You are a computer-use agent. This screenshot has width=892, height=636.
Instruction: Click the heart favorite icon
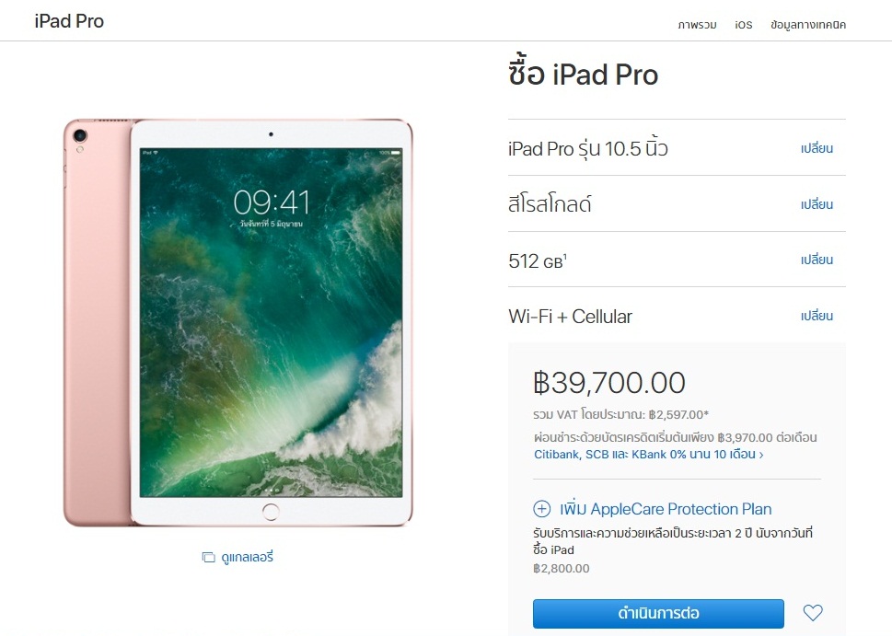(813, 613)
